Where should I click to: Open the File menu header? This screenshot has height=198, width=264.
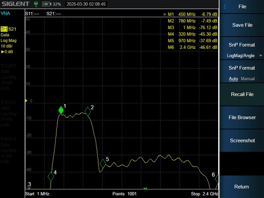click(242, 7)
